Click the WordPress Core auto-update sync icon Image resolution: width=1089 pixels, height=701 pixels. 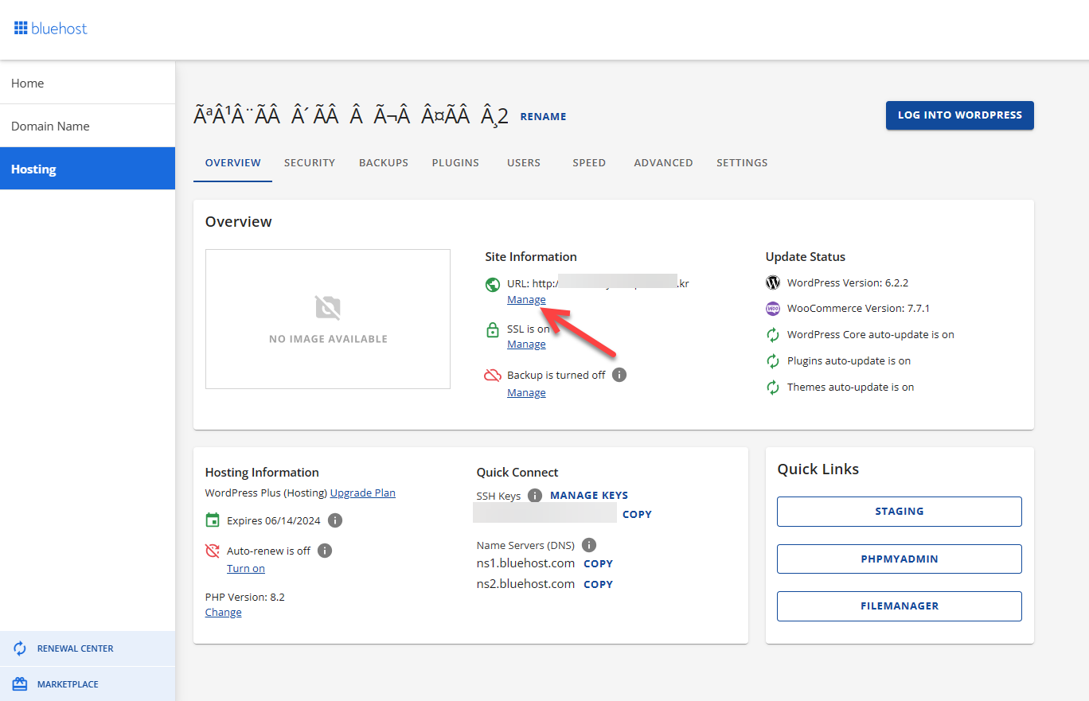tap(772, 335)
